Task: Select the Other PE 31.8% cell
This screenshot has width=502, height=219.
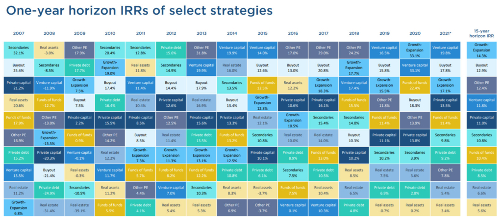Action: [x=201, y=50]
